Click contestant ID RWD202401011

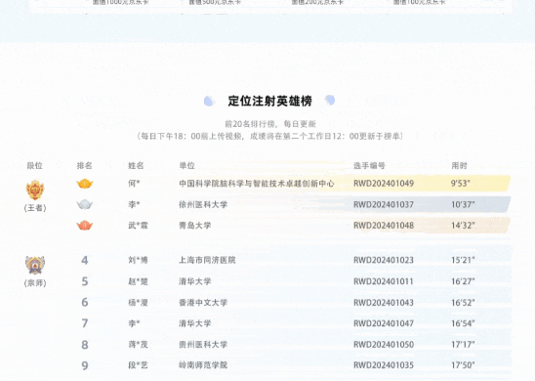pyautogui.click(x=384, y=281)
